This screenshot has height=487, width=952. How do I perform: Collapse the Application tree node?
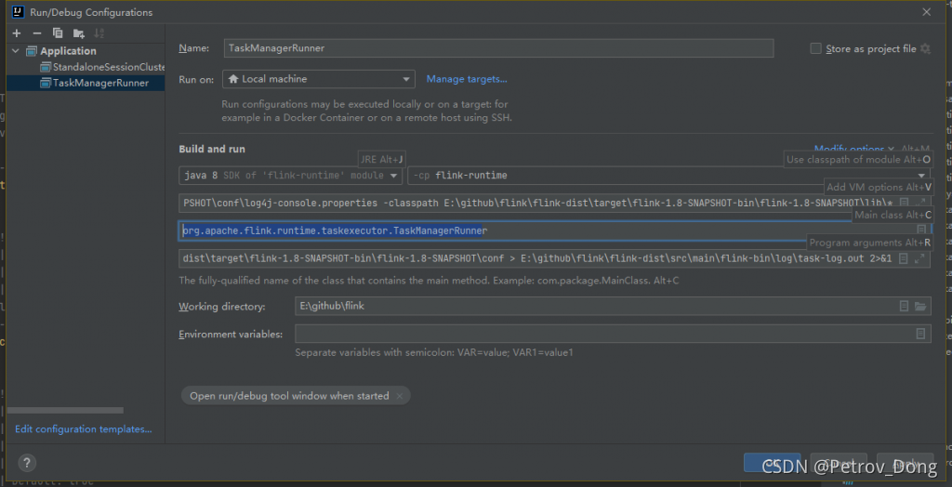[x=15, y=51]
